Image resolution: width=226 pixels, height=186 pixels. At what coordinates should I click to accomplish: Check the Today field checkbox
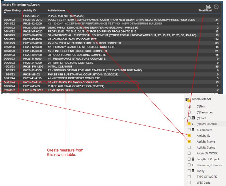click(189, 171)
